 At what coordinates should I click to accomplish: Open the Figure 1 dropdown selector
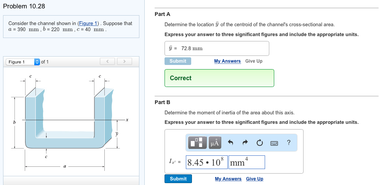click(22, 62)
